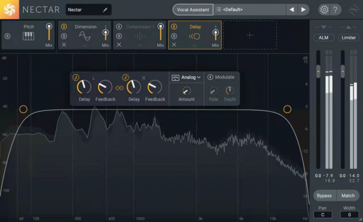Open the Default preset list
The image size is (363, 222).
coord(249,10)
